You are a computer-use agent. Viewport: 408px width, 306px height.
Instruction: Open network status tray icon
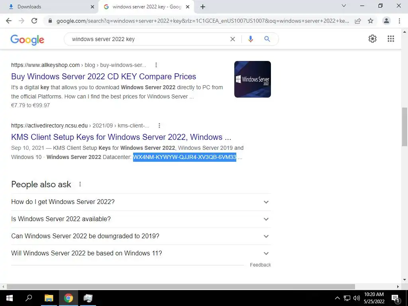click(x=347, y=298)
